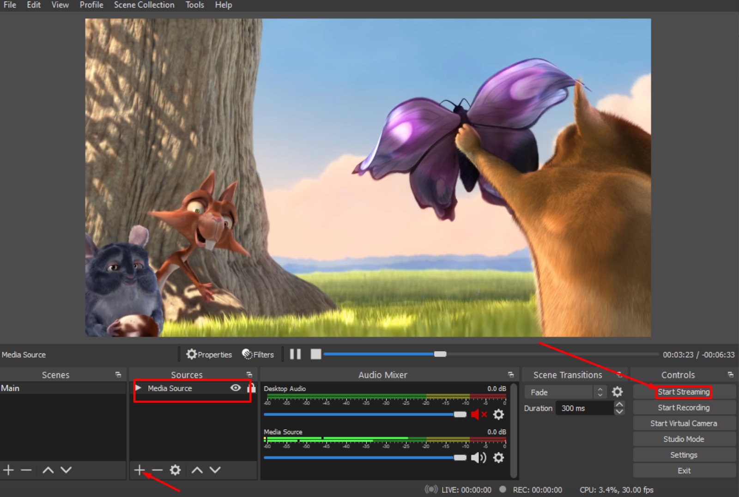Viewport: 739px width, 497px height.
Task: Click the 00:03:23 / -00:06:33 timestamp
Action: tap(698, 355)
